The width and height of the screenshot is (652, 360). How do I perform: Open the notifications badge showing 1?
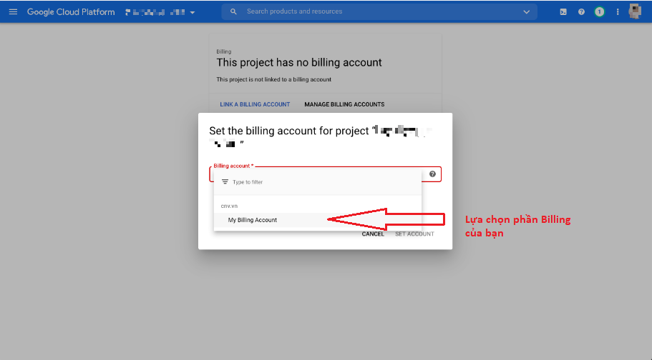599,12
